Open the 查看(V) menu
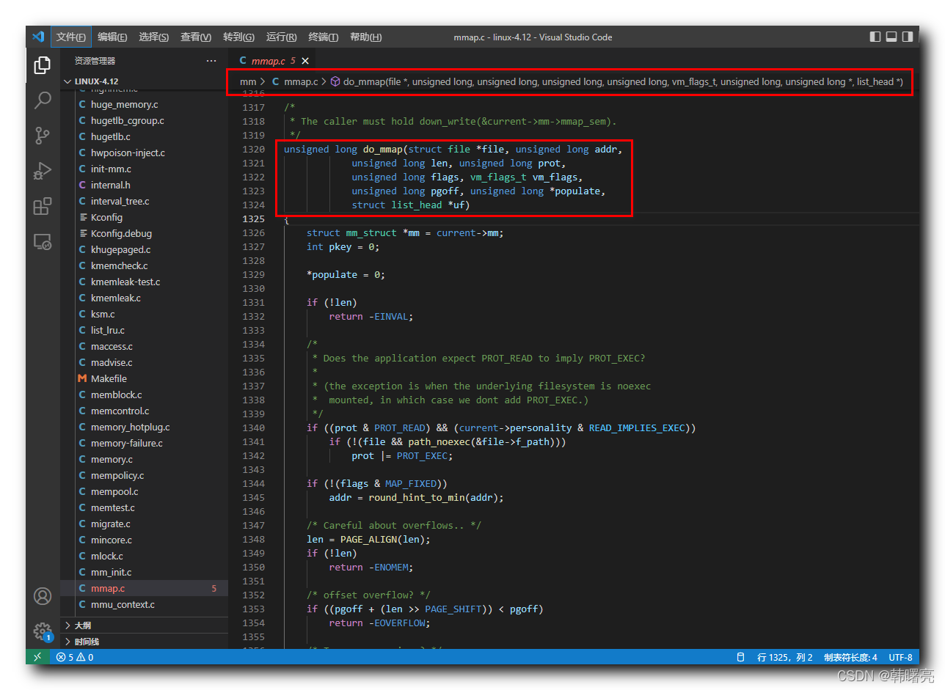 196,37
